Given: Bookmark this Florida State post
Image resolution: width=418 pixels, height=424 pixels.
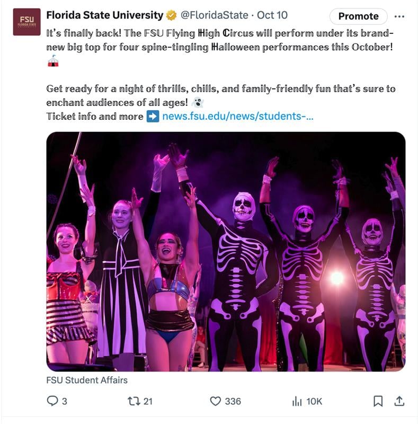Looking at the screenshot, I should [378, 401].
